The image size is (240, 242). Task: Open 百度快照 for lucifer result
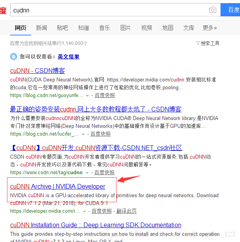coord(101,134)
